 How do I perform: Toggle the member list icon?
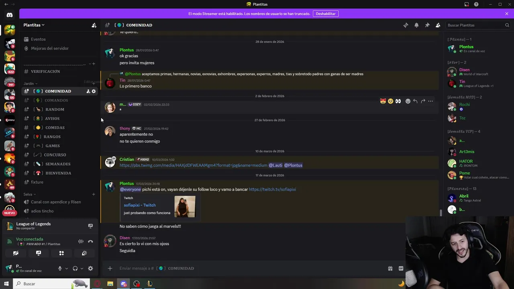pos(438,25)
